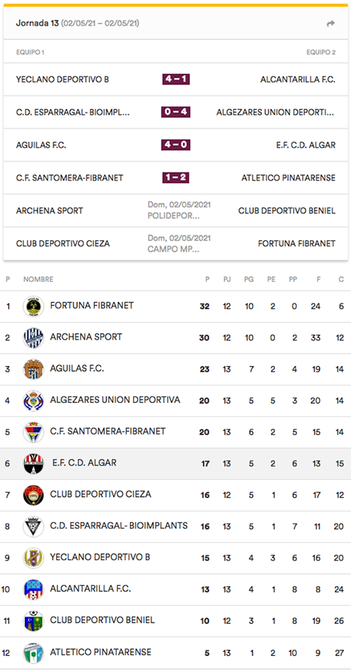Image resolution: width=351 pixels, height=672 pixels.
Task: Click the 0 – 4 result badge
Action: tap(175, 112)
